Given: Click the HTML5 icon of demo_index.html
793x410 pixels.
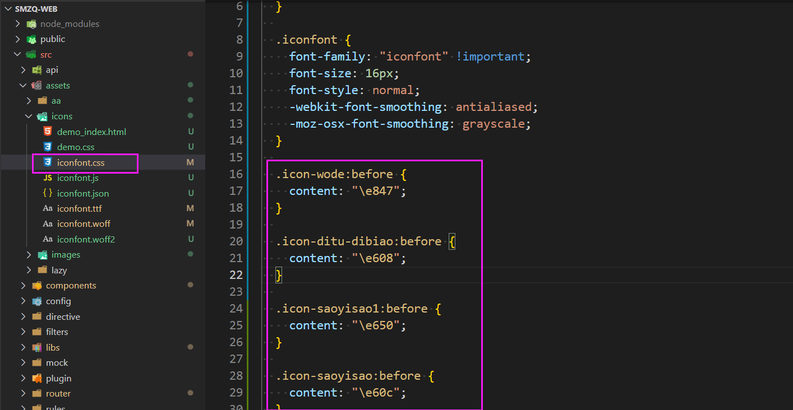Looking at the screenshot, I should click(48, 132).
